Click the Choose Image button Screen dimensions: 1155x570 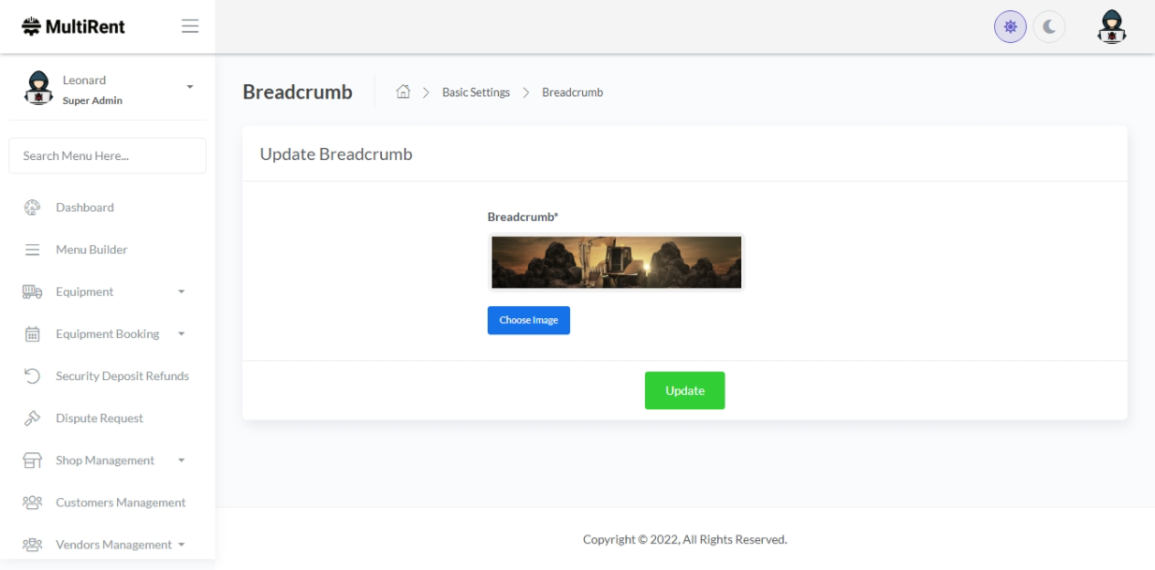click(x=528, y=320)
